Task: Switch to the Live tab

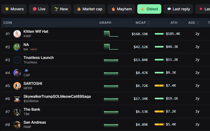Action: [x=39, y=9]
